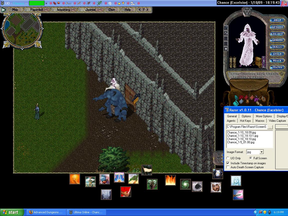Switch to Razor's Hot Keys tab

pos(245,121)
